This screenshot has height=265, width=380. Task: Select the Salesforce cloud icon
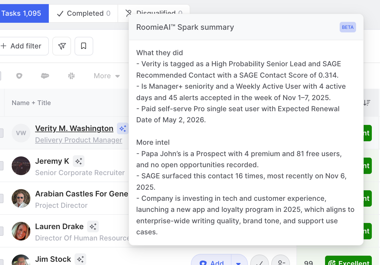pos(45,76)
